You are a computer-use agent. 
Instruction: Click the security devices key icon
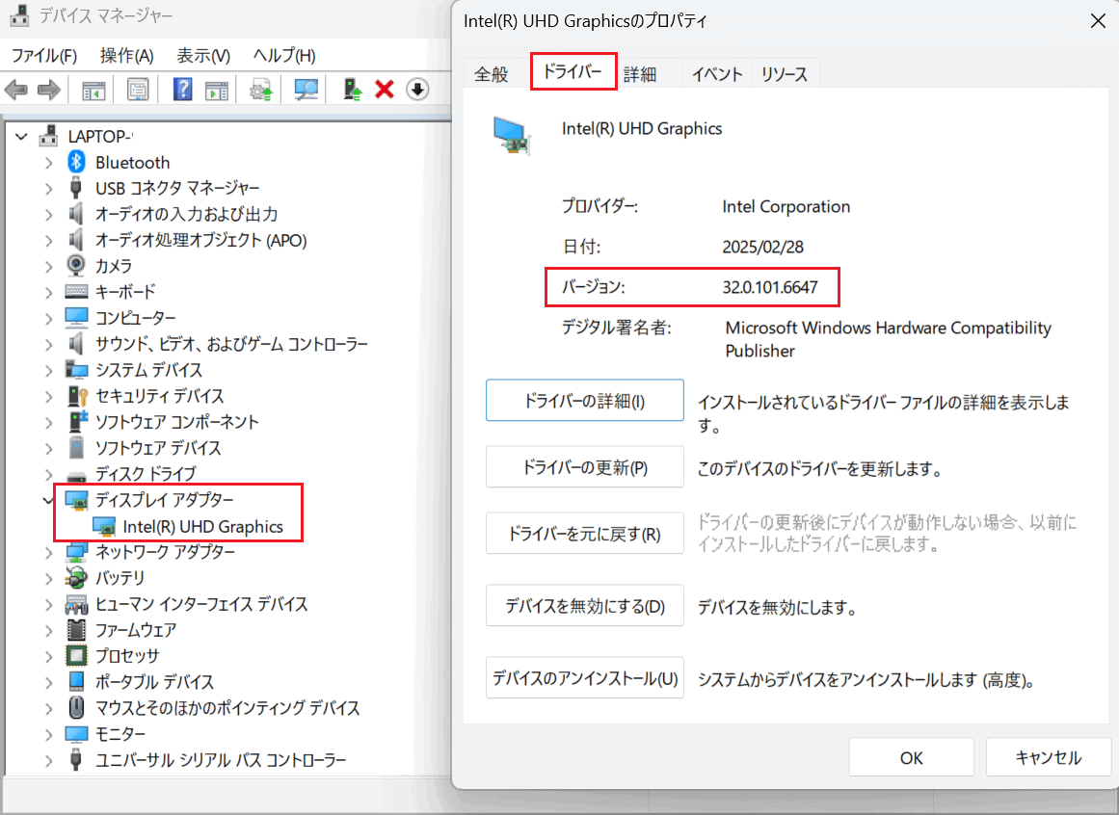click(x=77, y=396)
